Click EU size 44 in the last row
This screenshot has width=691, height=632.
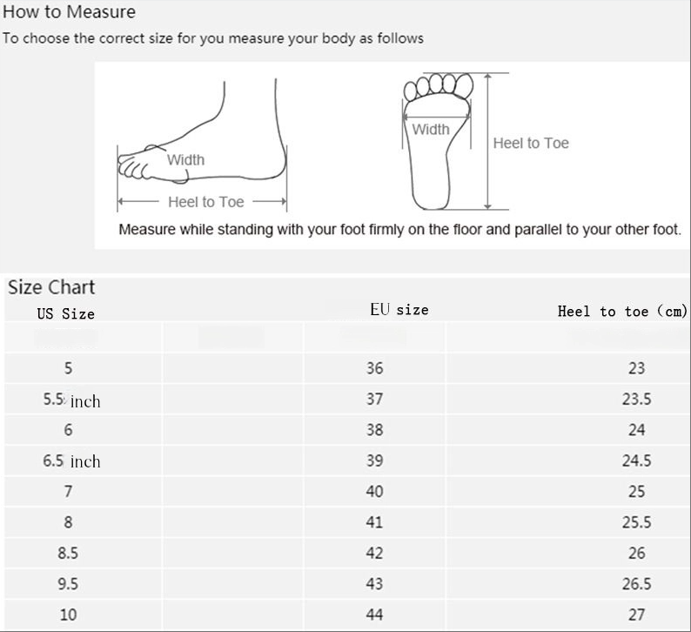(374, 615)
